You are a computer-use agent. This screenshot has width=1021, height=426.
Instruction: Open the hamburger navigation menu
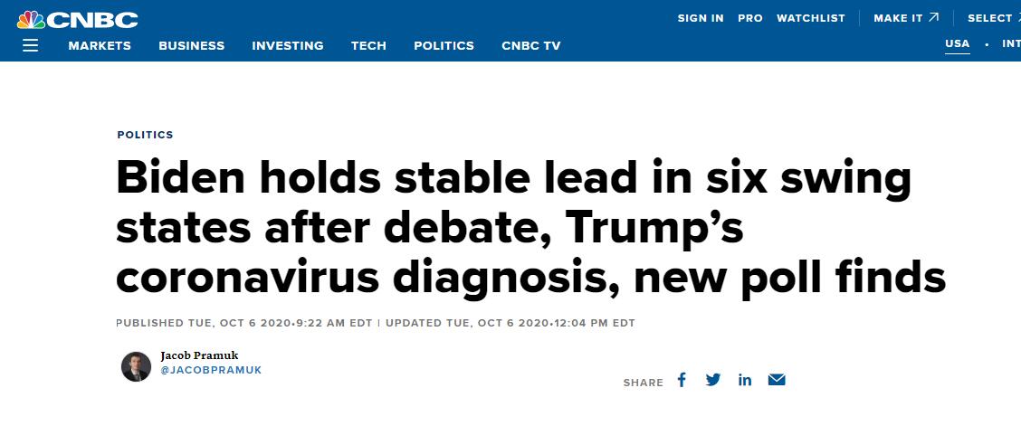(x=31, y=45)
